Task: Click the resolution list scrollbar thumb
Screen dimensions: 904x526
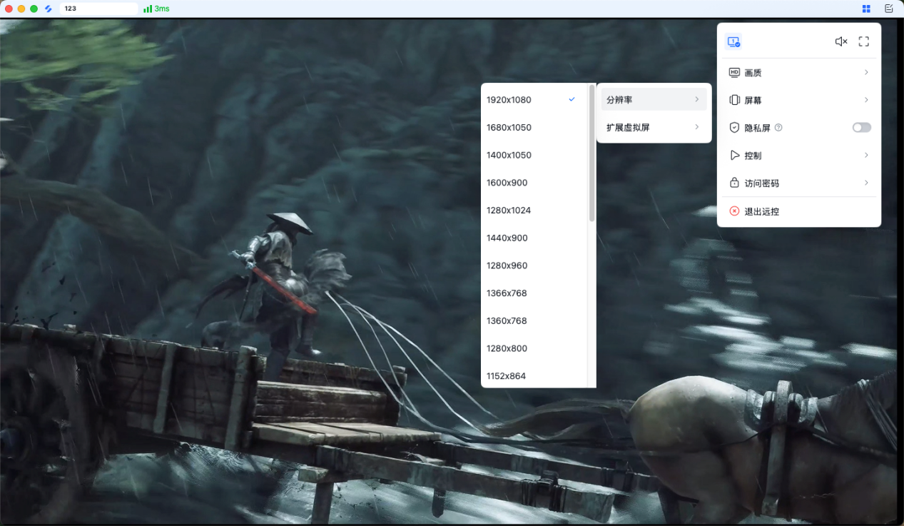Action: coord(591,153)
